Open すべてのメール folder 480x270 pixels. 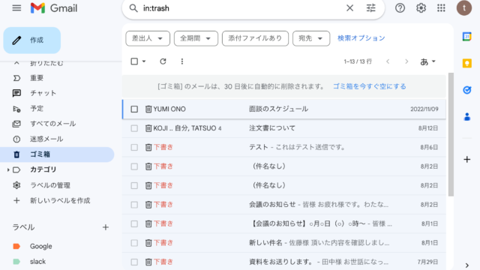[x=52, y=124]
